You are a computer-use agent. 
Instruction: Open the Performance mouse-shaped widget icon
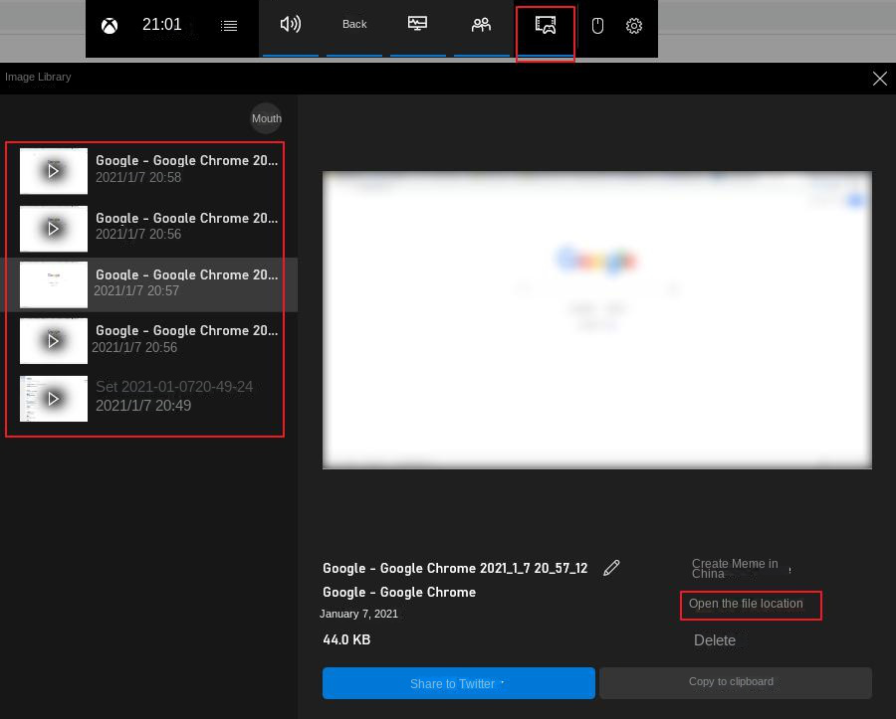(x=597, y=26)
